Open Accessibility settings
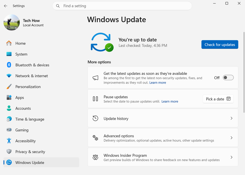This screenshot has width=245, height=175. coord(41,141)
